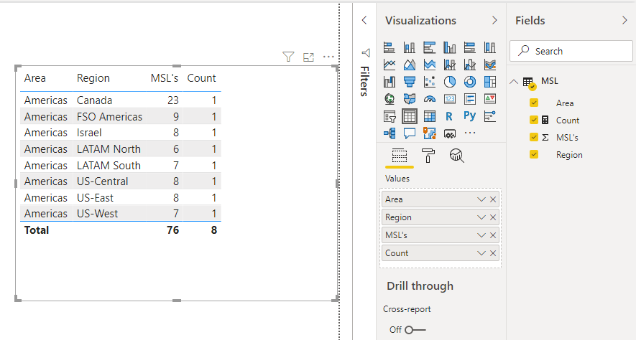The width and height of the screenshot is (636, 340).
Task: Select the Stacked bar chart visual
Action: click(390, 47)
